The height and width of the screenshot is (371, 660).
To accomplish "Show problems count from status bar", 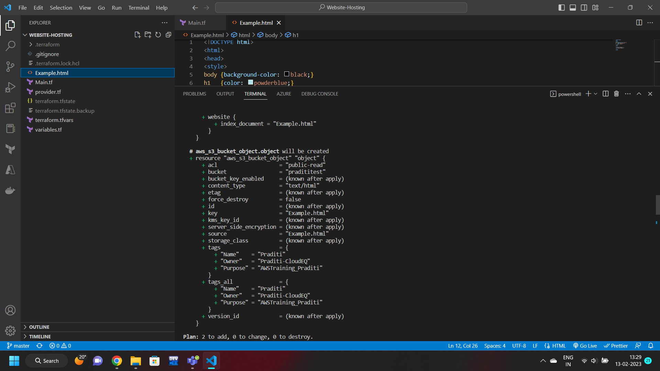I will [59, 346].
